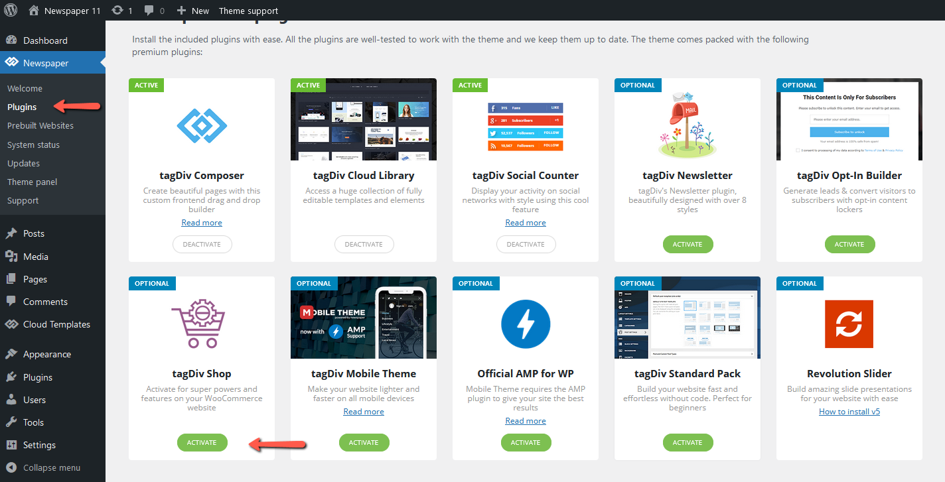Open Support in Newspaper submenu
945x482 pixels.
(23, 200)
